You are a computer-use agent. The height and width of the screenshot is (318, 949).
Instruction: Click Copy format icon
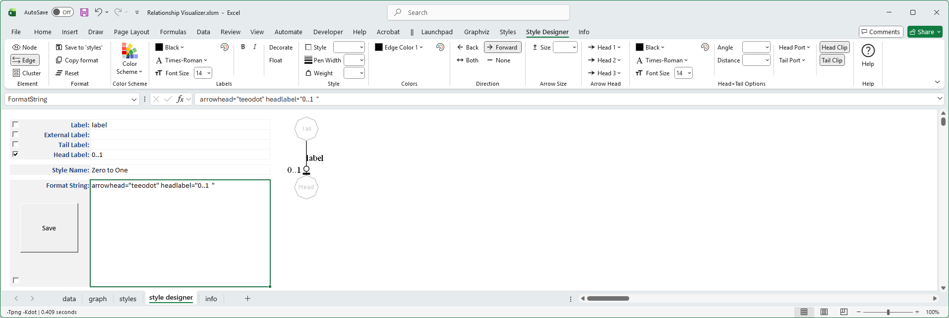(x=59, y=60)
